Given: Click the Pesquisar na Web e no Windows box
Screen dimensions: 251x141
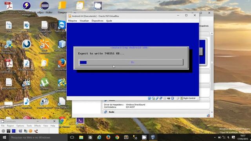Looking at the screenshot, I should coord(38,137).
